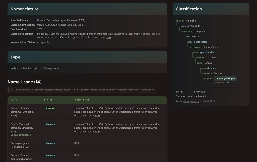
Task: Click the STATUS column header
Action: point(48,100)
